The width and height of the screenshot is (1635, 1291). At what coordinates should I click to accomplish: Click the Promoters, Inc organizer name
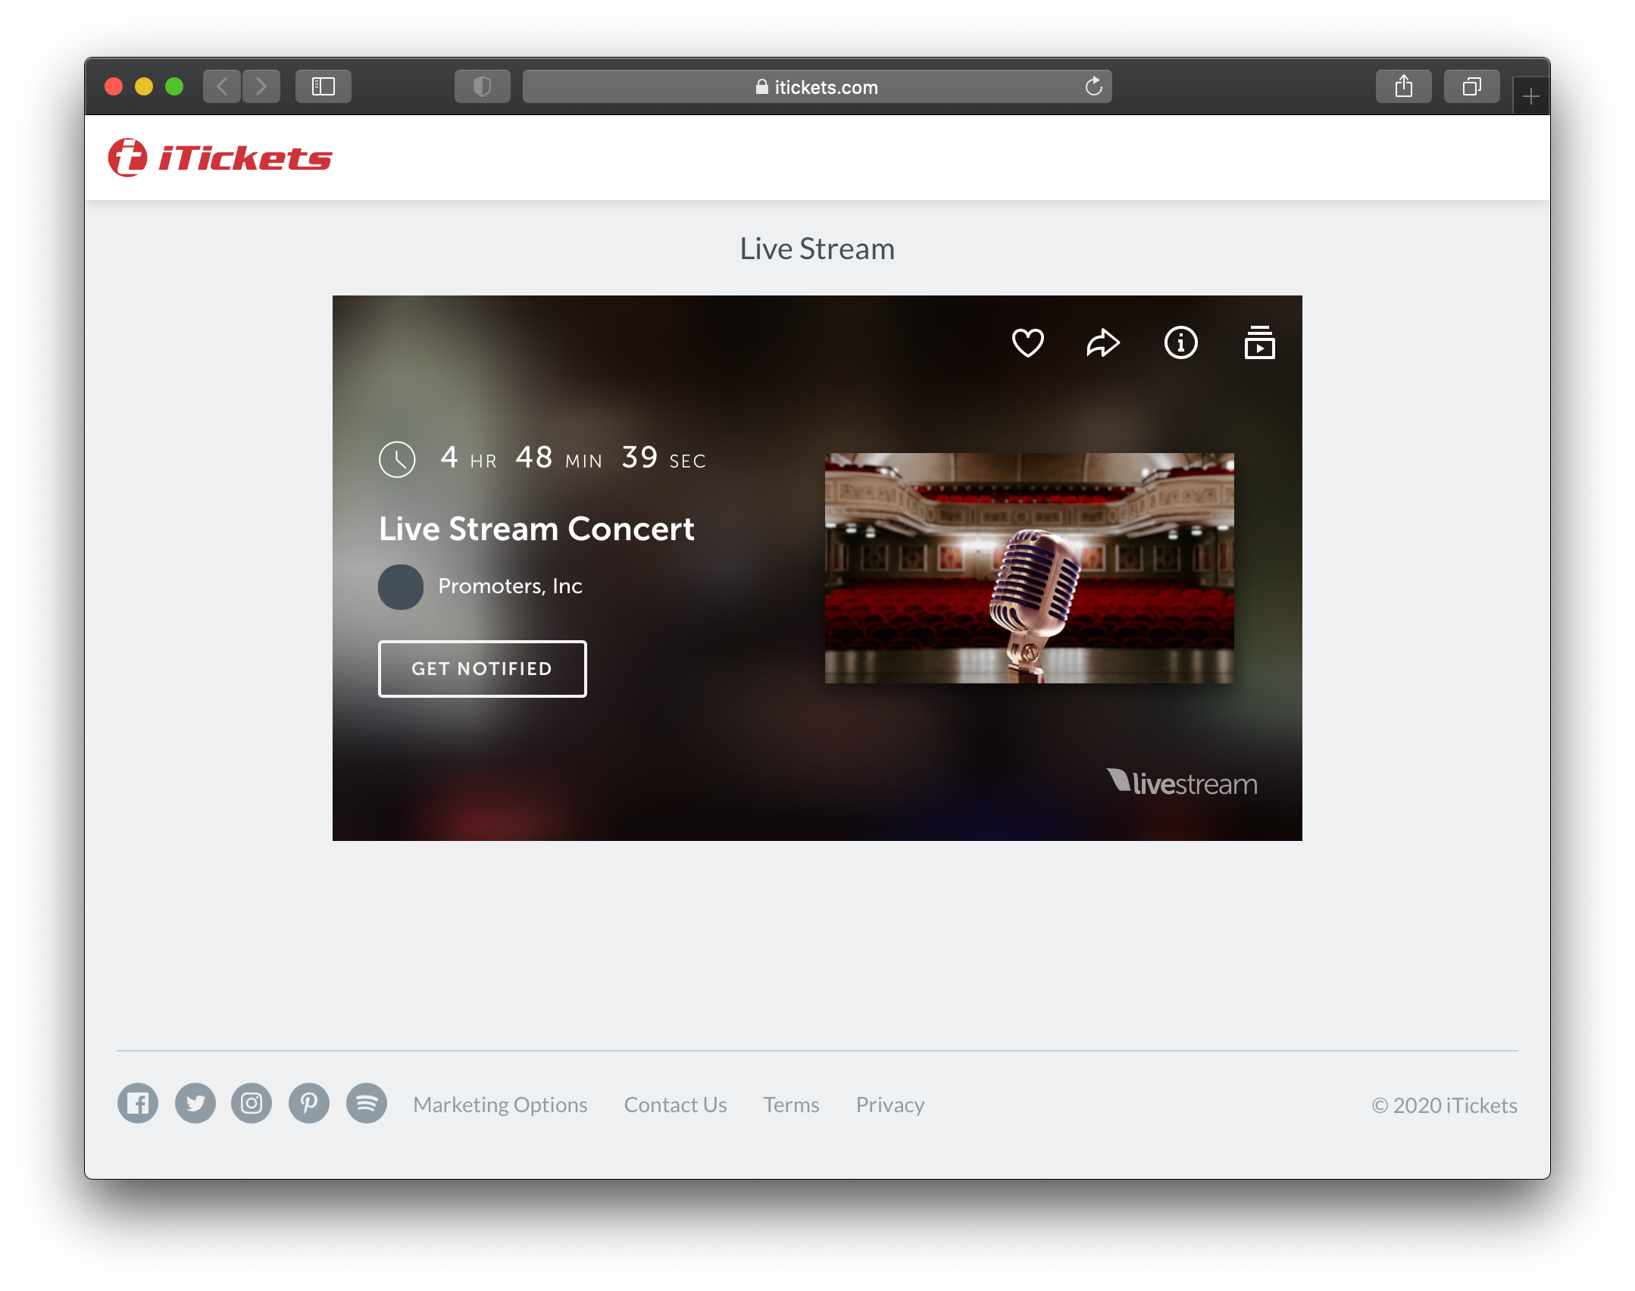510,586
